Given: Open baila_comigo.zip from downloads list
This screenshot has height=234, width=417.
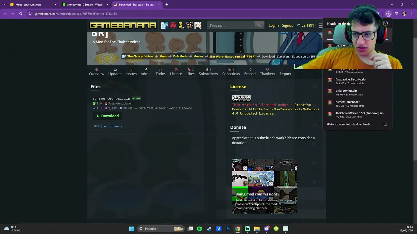Looking at the screenshot, I should pos(357,93).
